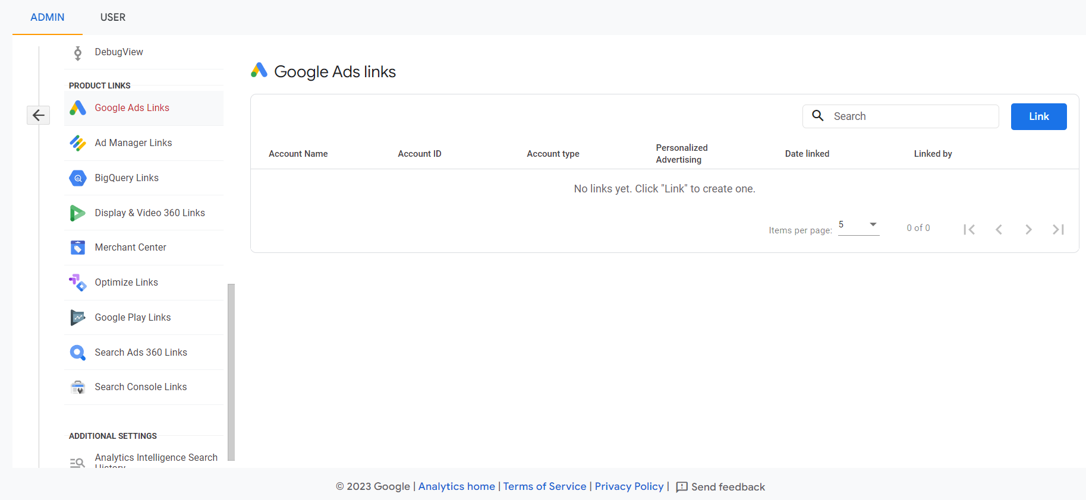Click the back arrow button

38,115
